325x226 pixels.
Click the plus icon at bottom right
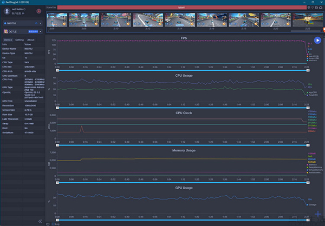point(317,215)
